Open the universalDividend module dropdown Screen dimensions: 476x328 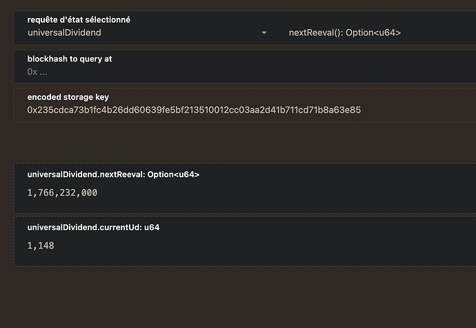138,32
